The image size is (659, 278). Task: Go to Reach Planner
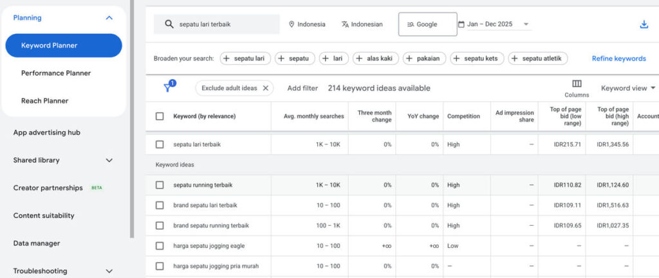44,101
